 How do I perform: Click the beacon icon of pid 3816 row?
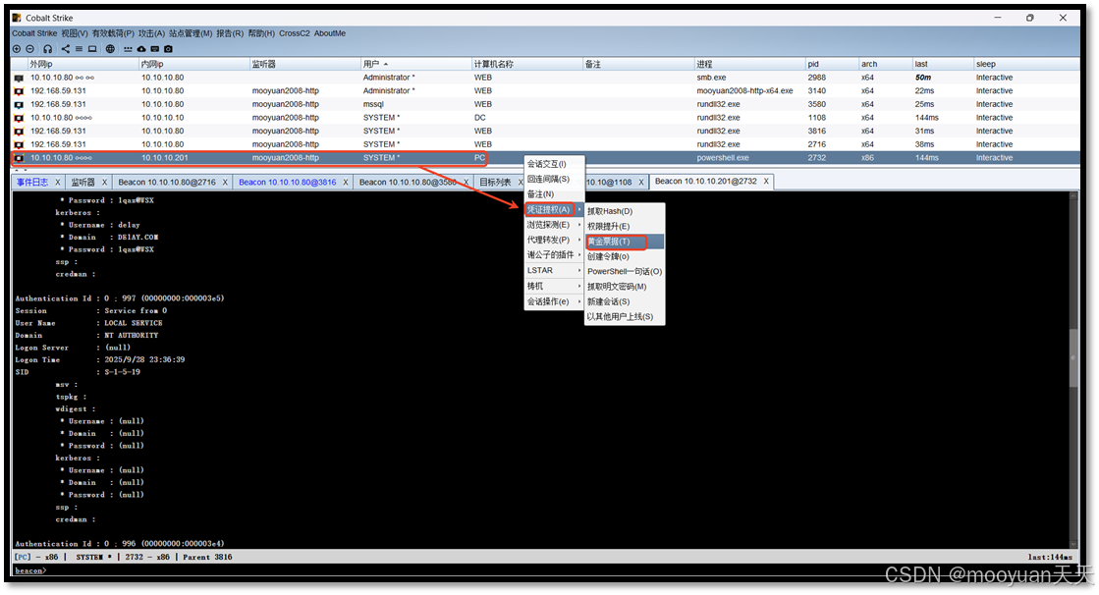(x=19, y=131)
